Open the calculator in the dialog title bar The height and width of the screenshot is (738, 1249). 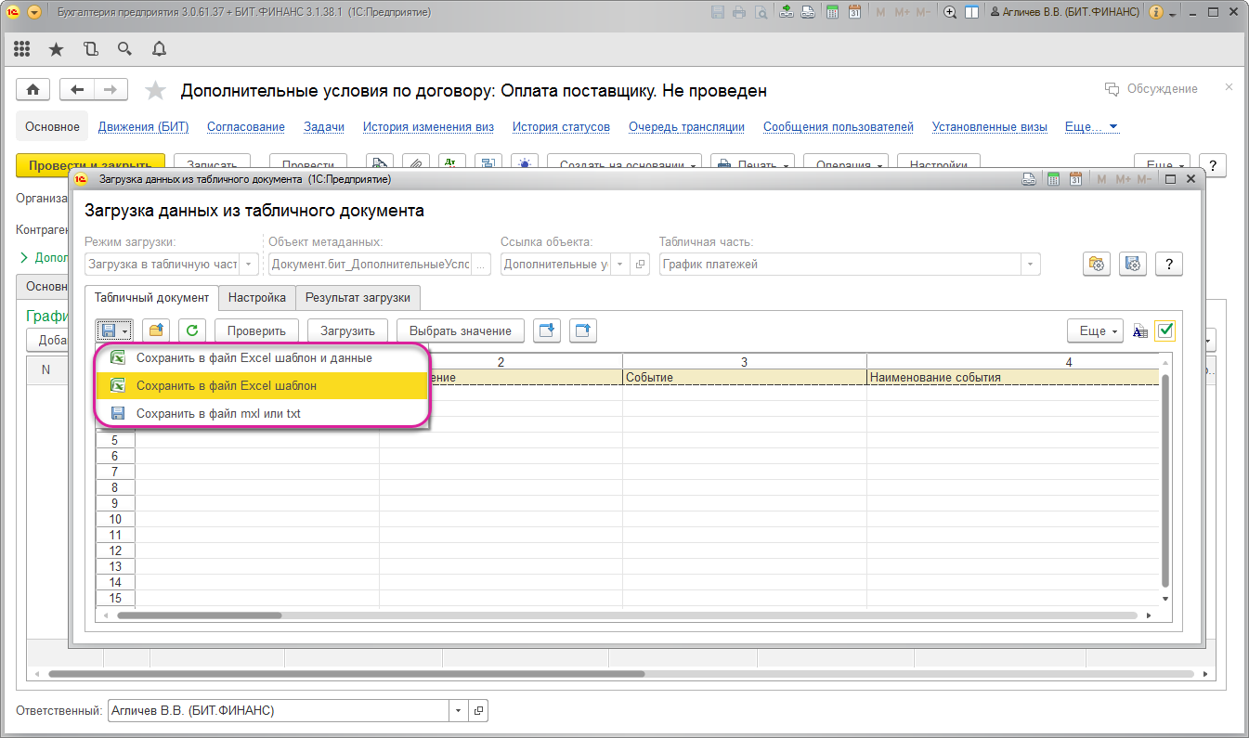pyautogui.click(x=1053, y=179)
